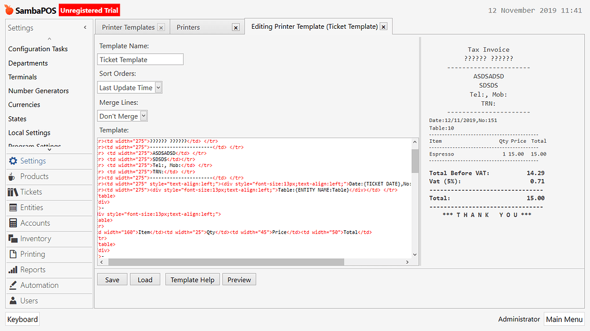Screen dimensions: 590x331
Task: Click the Tickets icon in navigation
Action: tap(13, 192)
